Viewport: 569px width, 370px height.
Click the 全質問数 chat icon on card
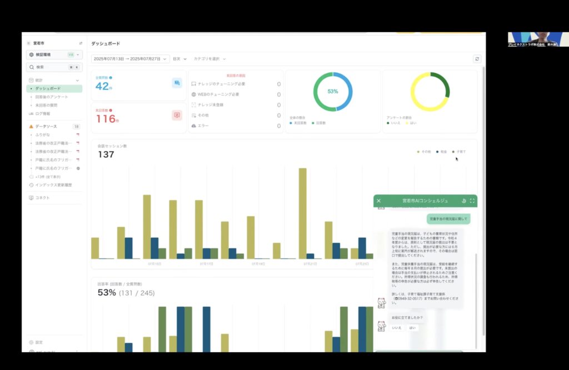(177, 83)
